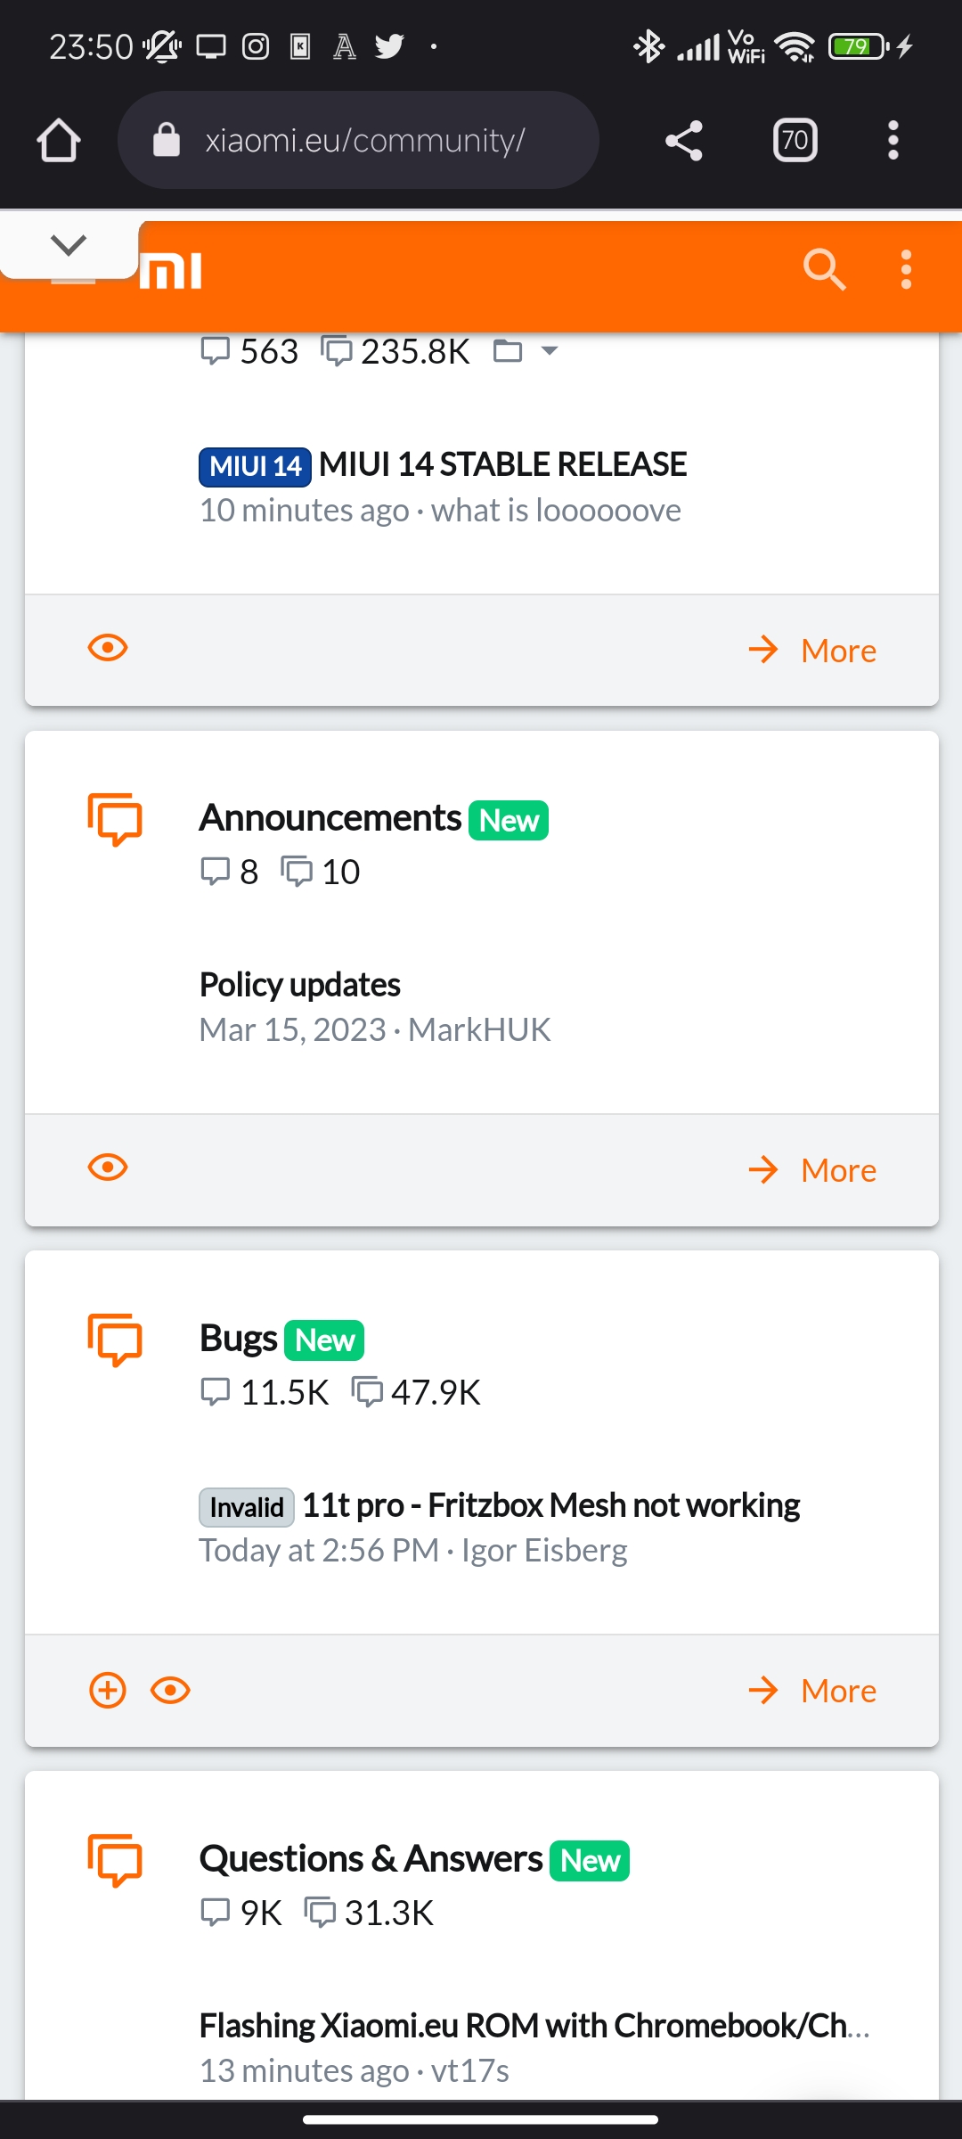
Task: Toggle watch eye icon for Announcements
Action: [108, 1168]
